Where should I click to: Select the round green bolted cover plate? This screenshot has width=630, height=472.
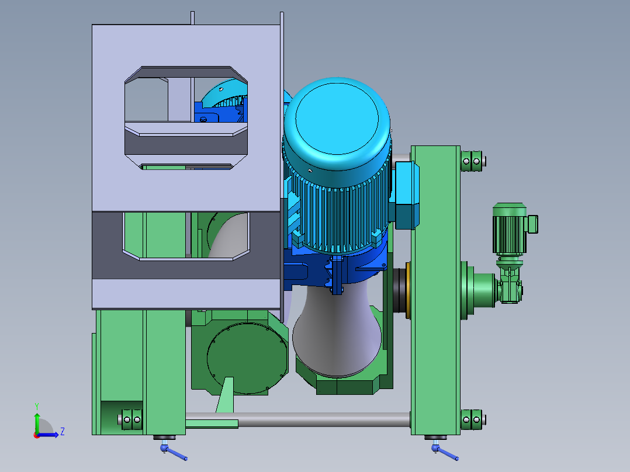[x=247, y=359]
